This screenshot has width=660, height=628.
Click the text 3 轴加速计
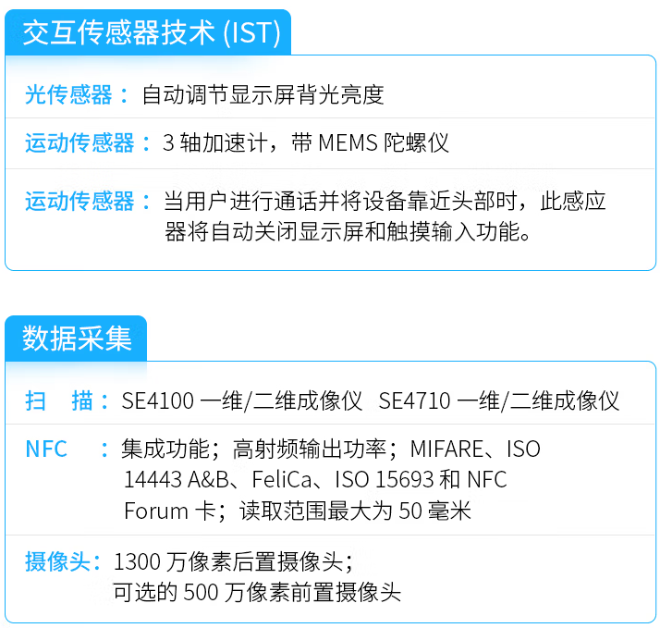pos(215,143)
